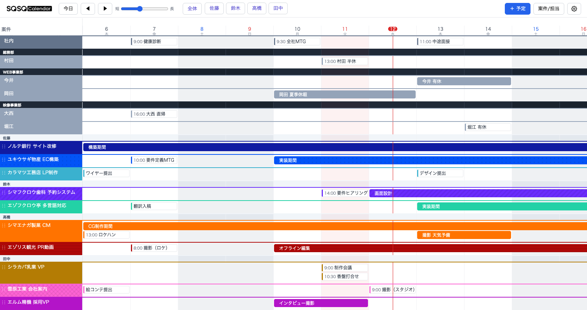The image size is (587, 310).
Task: Open the インタビュー撮影 magenta bar
Action: (321, 303)
